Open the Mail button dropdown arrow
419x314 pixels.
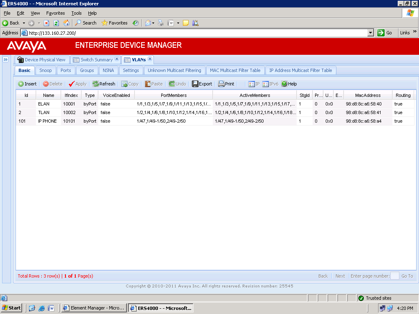pyautogui.click(x=153, y=23)
